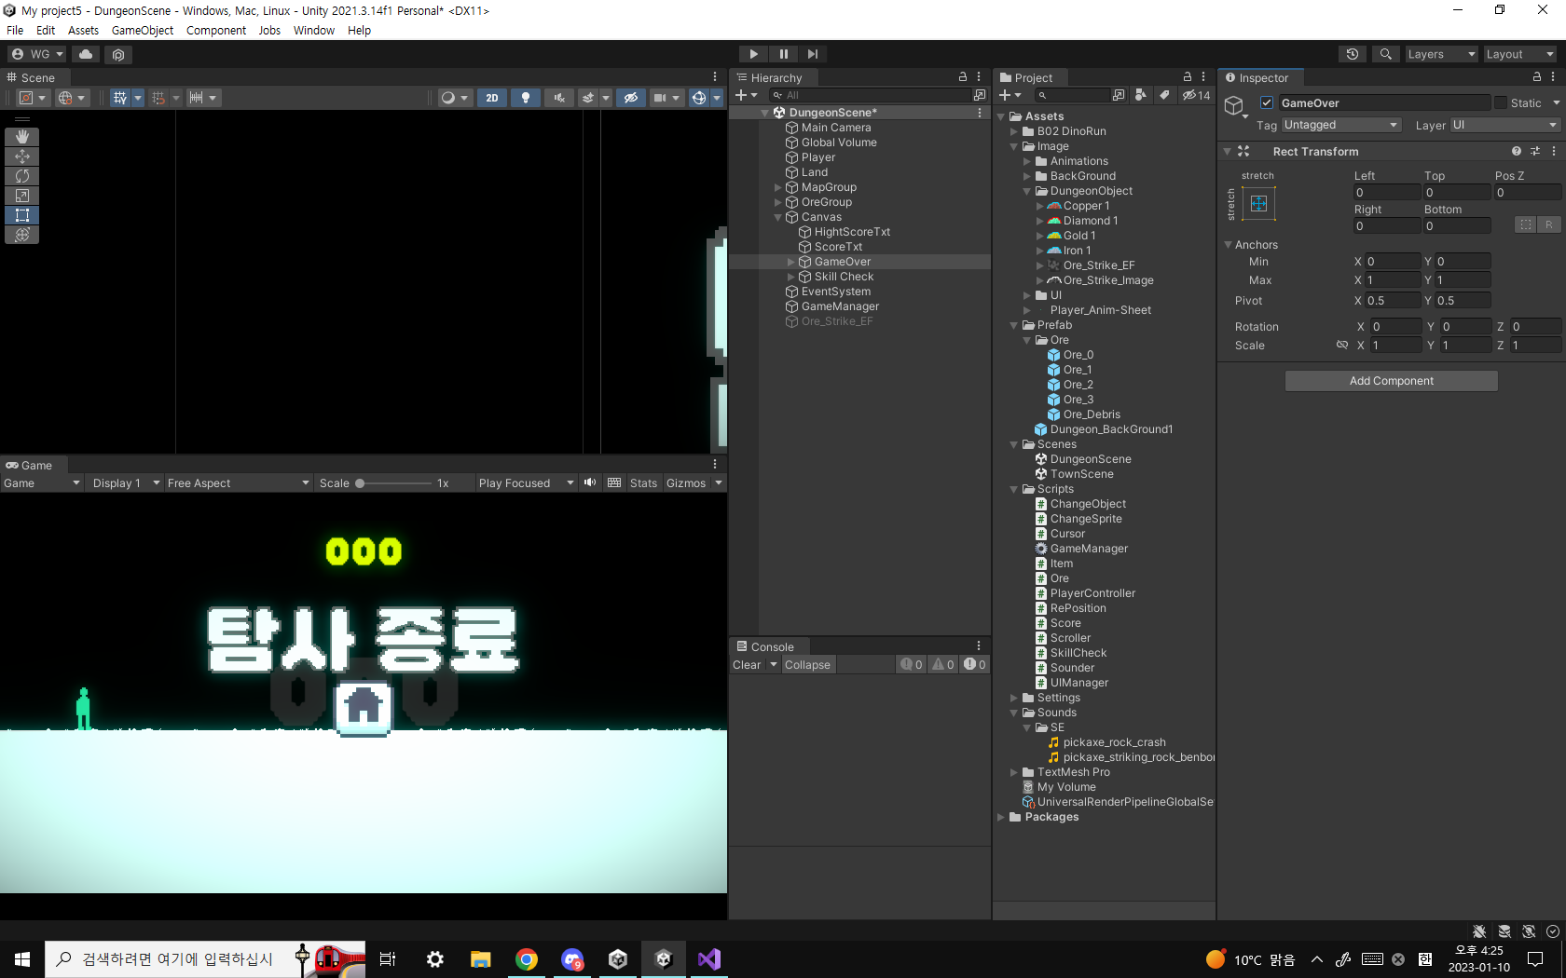
Task: Select the Move tool in Scene
Action: (x=22, y=156)
